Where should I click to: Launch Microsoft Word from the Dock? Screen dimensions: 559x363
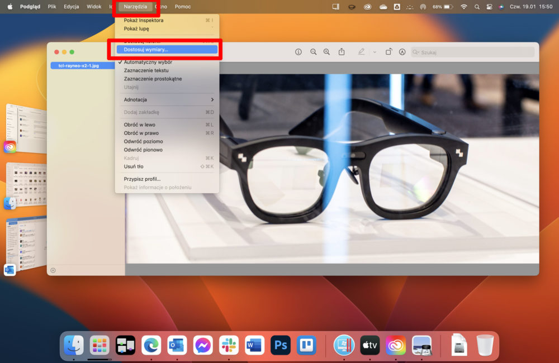[254, 345]
